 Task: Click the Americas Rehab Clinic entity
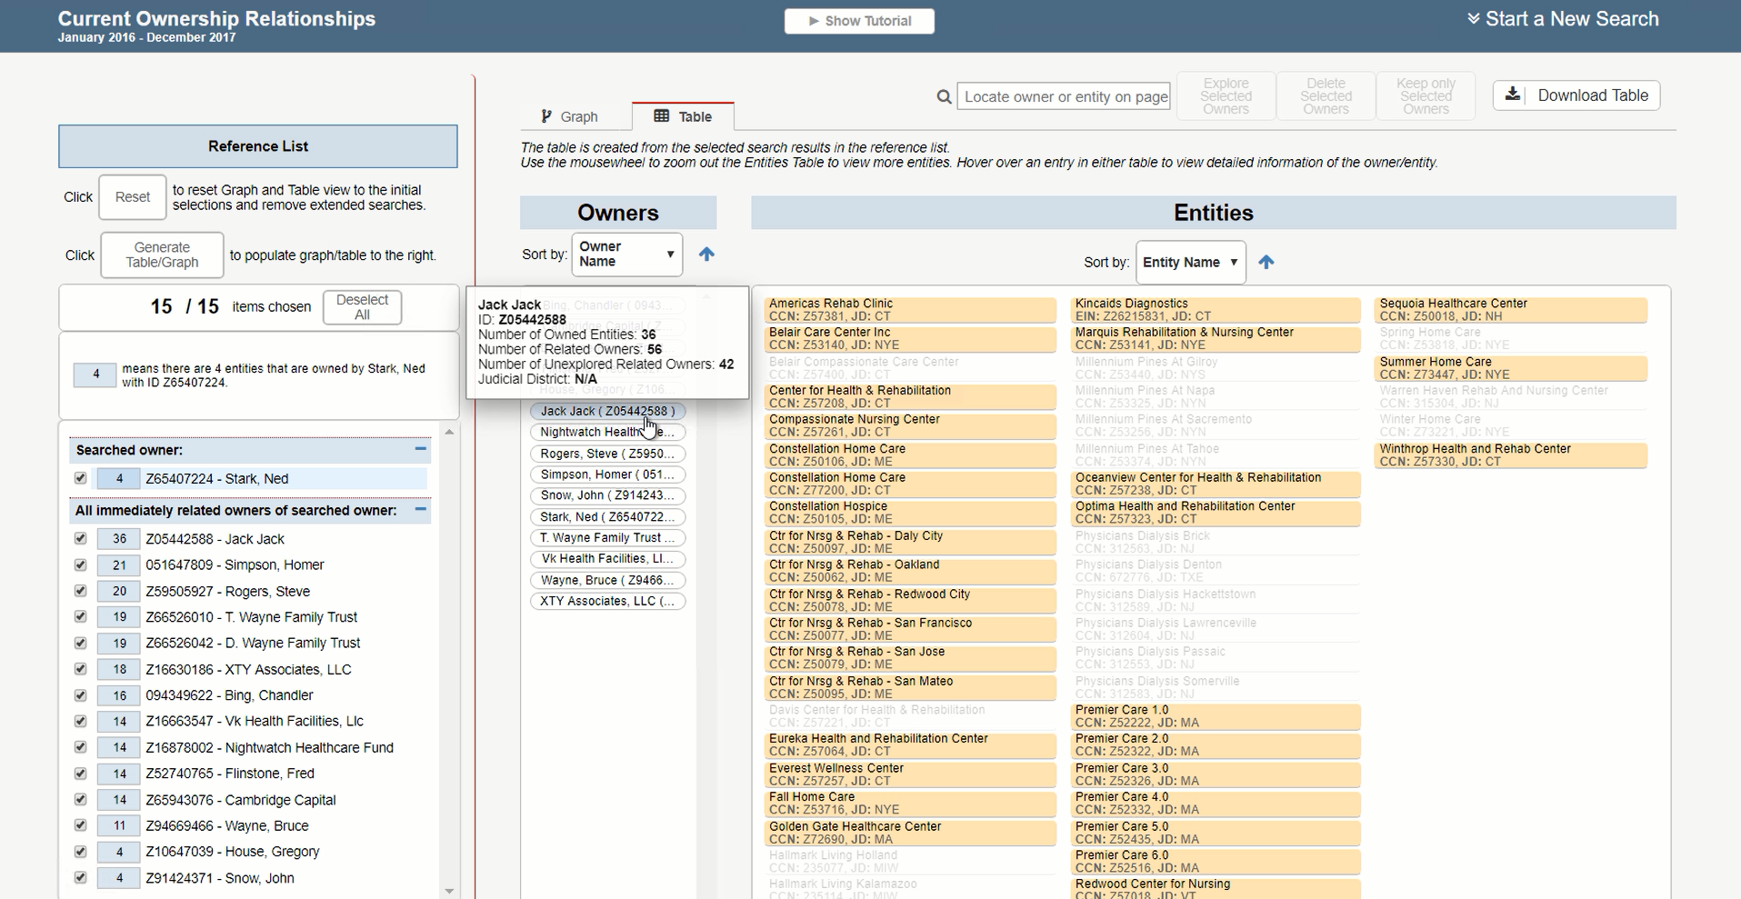(910, 310)
